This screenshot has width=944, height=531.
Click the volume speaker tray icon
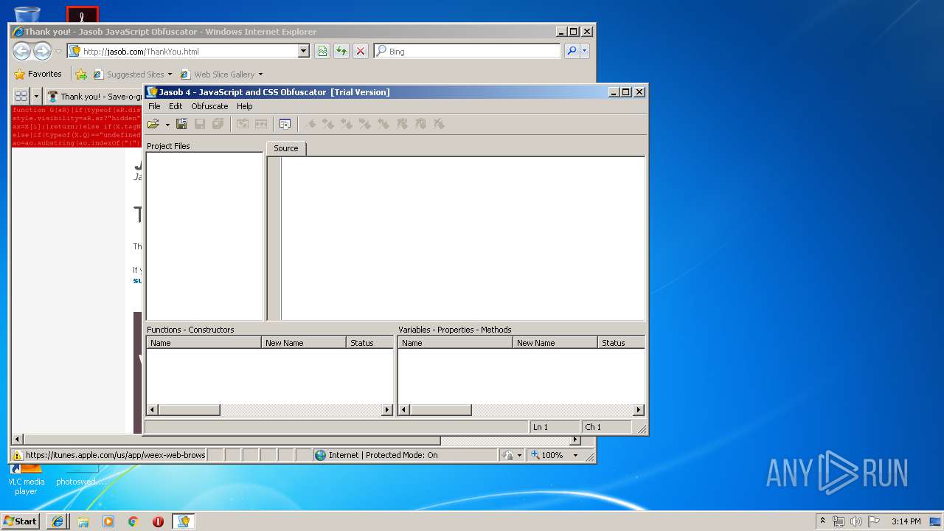[856, 521]
